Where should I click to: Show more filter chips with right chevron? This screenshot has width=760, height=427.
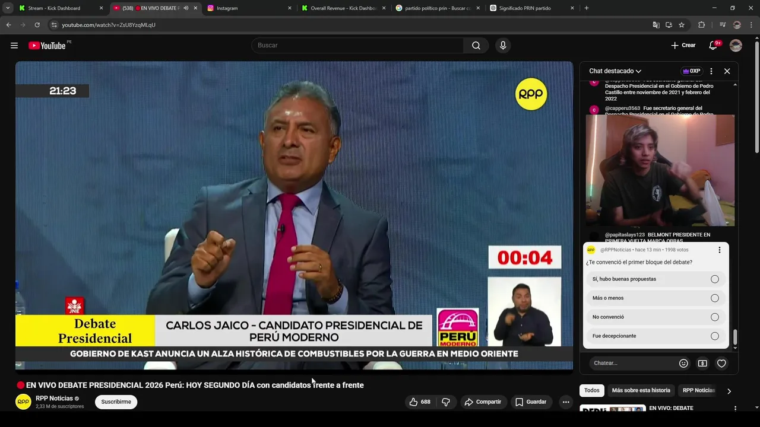point(729,391)
